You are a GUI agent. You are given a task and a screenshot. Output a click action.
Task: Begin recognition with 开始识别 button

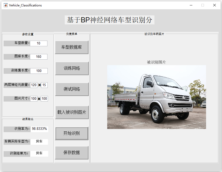(x=72, y=133)
